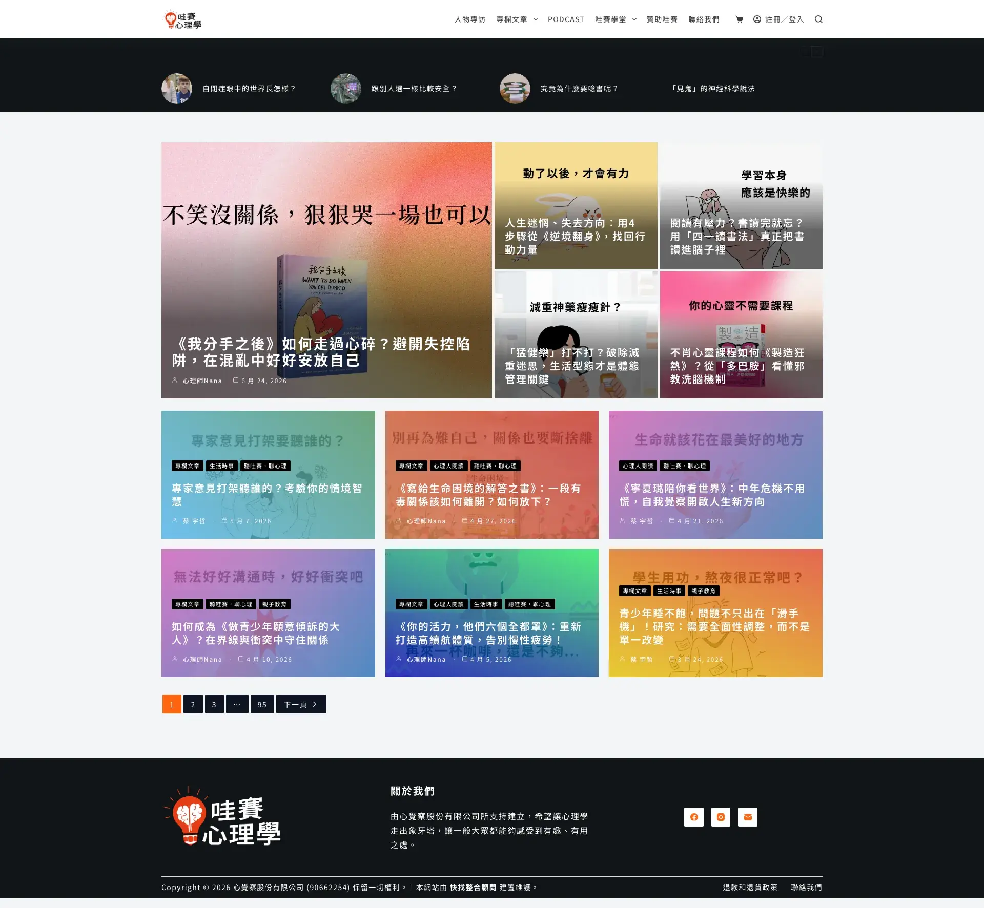Open the 閱讀有壓力？書讀完就忘？ article card
Viewport: 984px width, 908px height.
tap(741, 205)
